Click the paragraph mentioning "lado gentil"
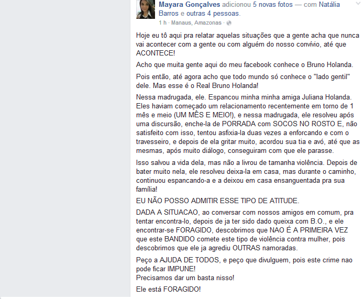 point(243,81)
